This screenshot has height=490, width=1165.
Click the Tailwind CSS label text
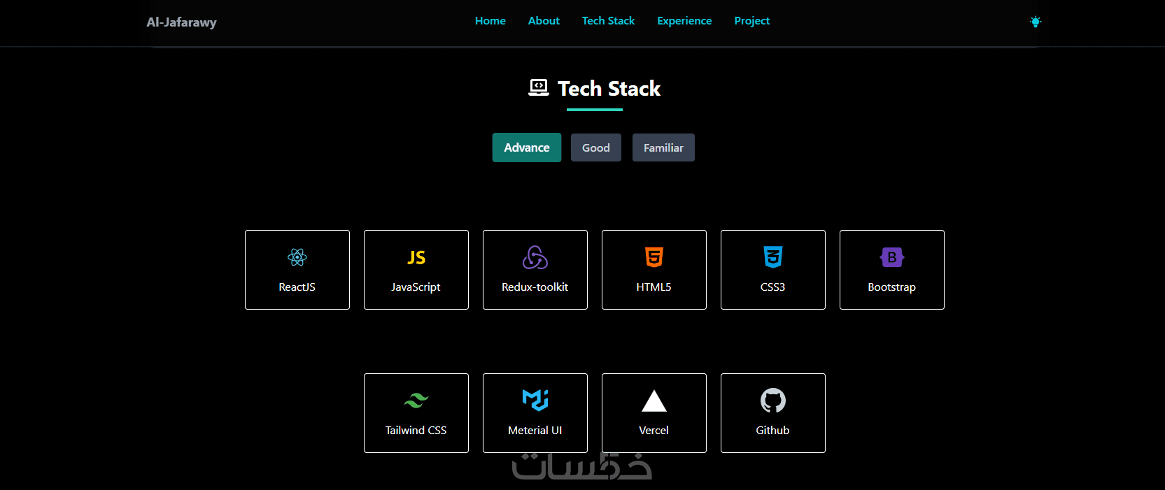click(416, 431)
